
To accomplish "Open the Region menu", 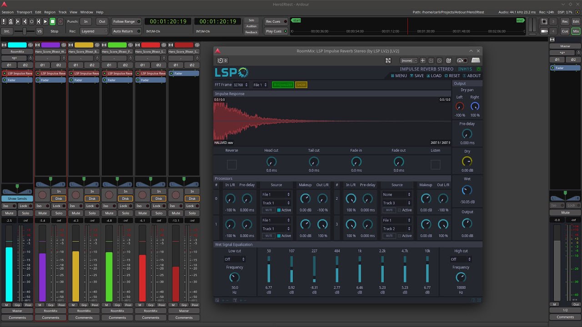I will (x=50, y=12).
